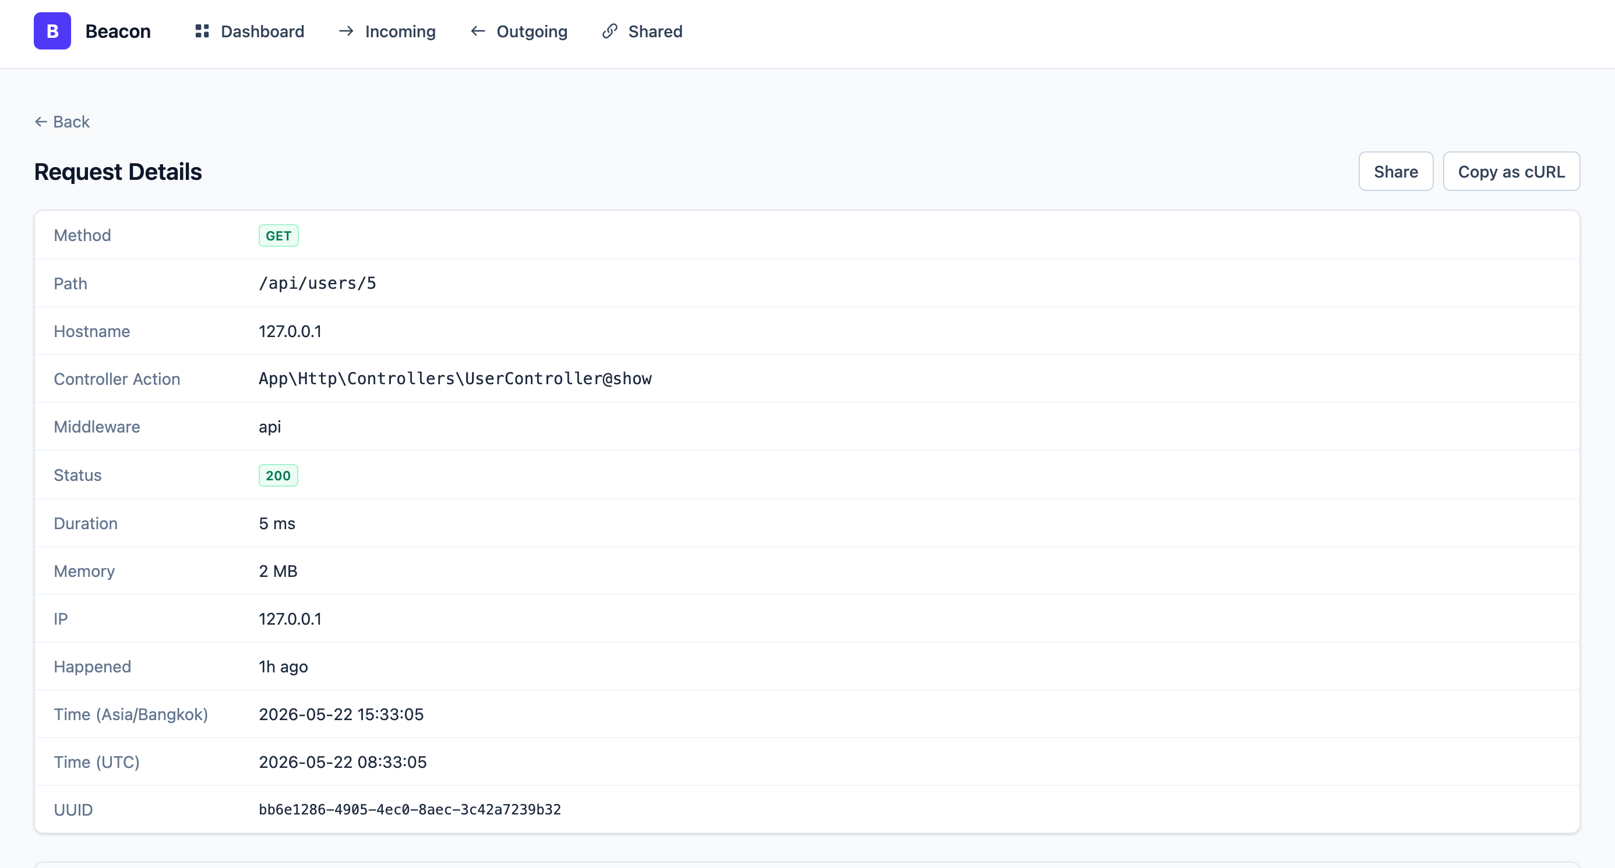Share this request
Image resolution: width=1615 pixels, height=868 pixels.
pyautogui.click(x=1395, y=172)
